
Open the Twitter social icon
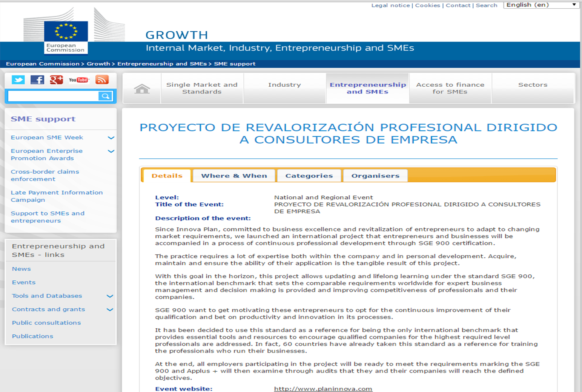pos(18,80)
